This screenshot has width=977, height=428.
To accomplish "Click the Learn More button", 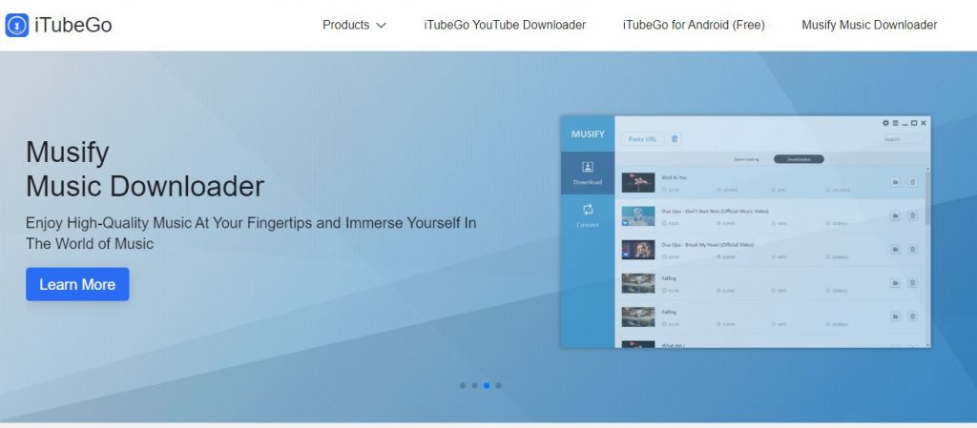I will tap(77, 284).
